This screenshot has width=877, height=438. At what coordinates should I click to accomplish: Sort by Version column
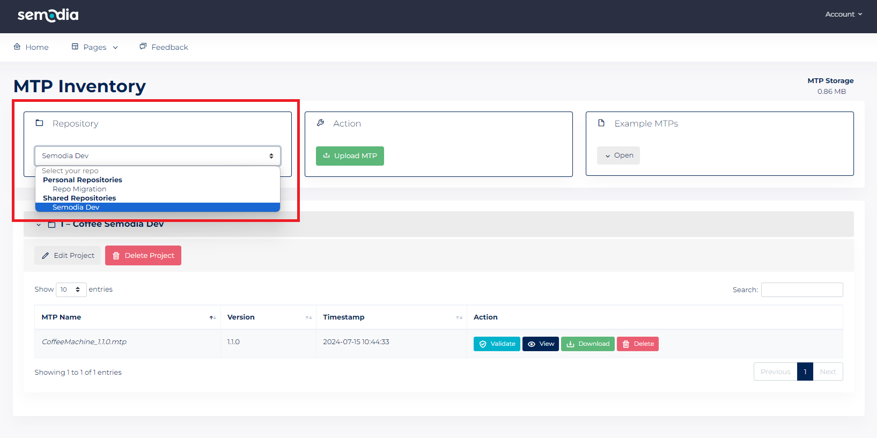(x=268, y=317)
